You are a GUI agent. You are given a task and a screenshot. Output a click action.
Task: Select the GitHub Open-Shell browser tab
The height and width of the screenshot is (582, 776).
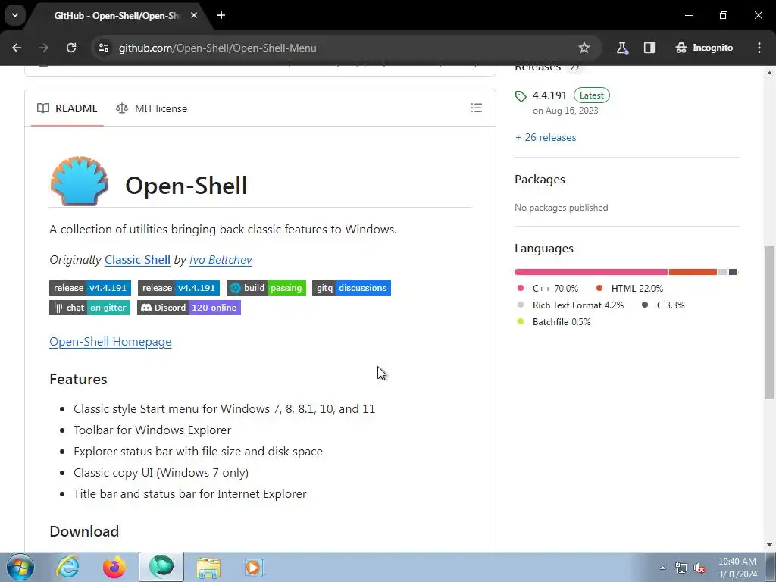click(117, 16)
